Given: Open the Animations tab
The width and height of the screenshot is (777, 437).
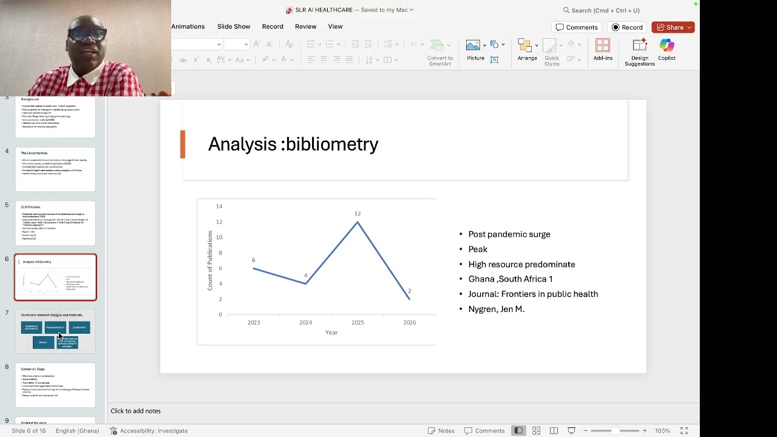Looking at the screenshot, I should 188,27.
